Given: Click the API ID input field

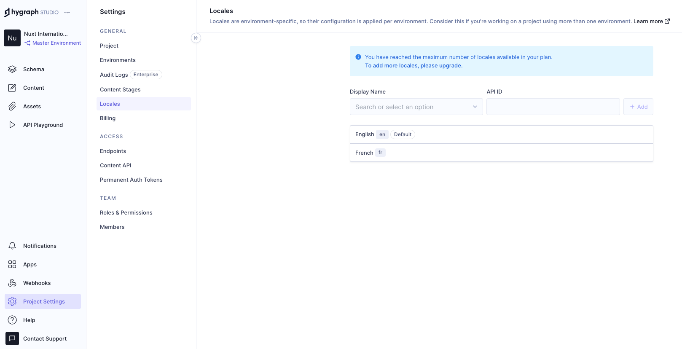Looking at the screenshot, I should click(x=553, y=107).
